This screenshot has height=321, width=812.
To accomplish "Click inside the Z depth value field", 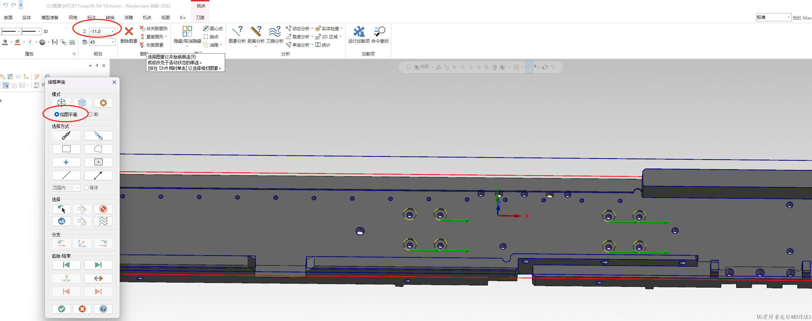I will [x=100, y=31].
